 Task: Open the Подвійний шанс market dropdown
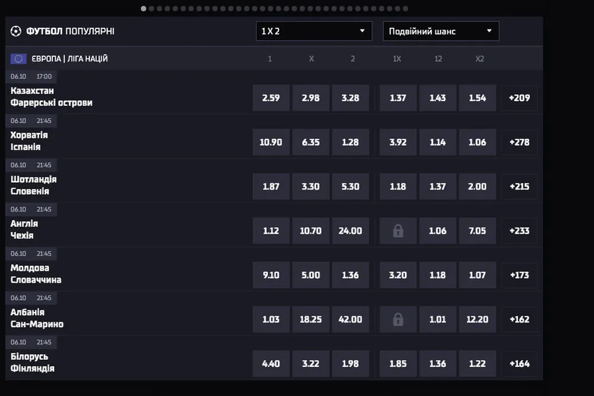point(441,31)
